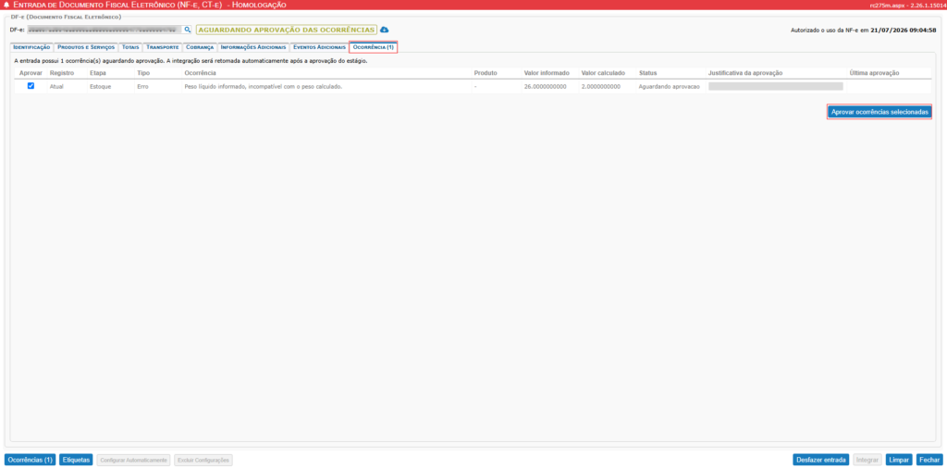Open the Informações Adicionais tab
This screenshot has height=468, width=947.
[x=253, y=47]
